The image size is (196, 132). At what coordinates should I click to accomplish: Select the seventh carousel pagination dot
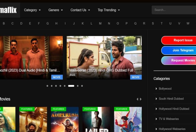78,86
